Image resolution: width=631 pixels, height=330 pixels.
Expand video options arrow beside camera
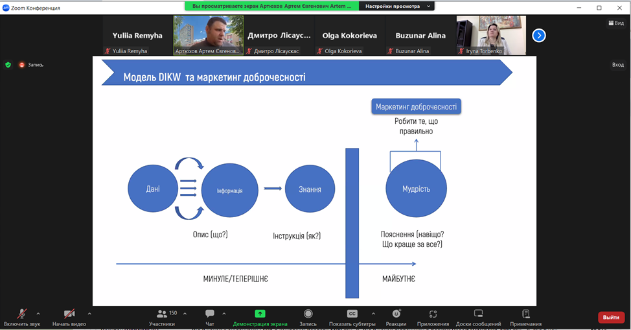(89, 314)
